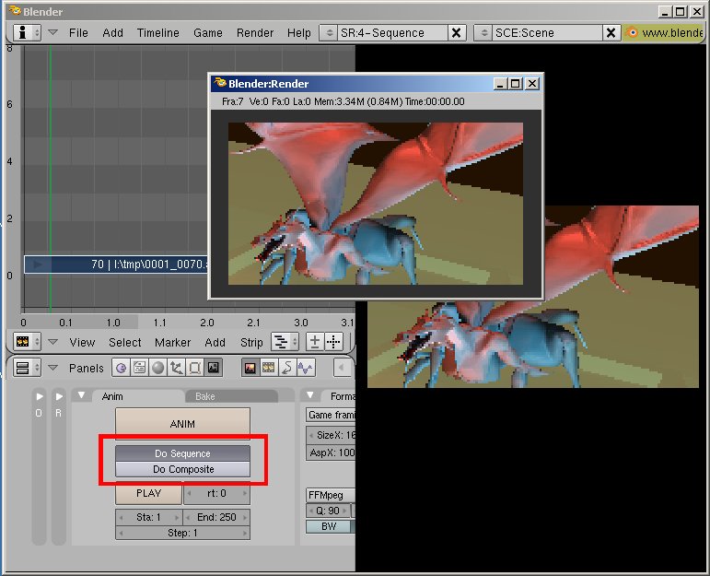Open the FFMpeg format dropdown
This screenshot has width=710, height=576.
(x=331, y=495)
